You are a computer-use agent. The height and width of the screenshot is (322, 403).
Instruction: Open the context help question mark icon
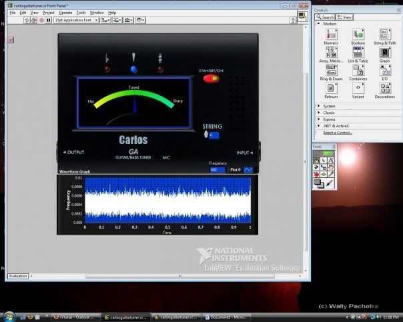pos(293,20)
